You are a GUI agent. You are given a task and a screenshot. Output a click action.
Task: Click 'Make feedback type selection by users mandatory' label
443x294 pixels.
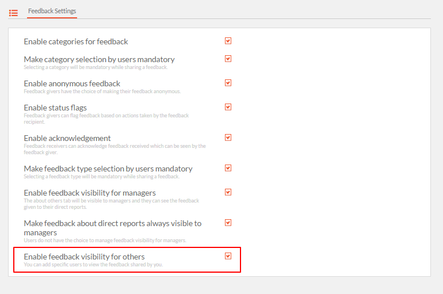tap(108, 169)
